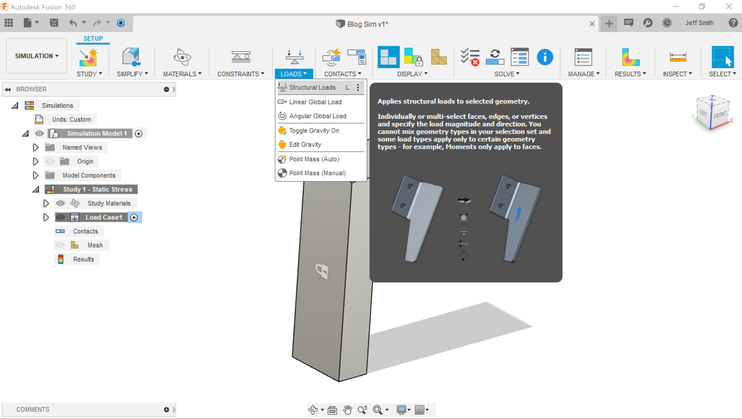Open a new document tab with plus button

[x=609, y=24]
